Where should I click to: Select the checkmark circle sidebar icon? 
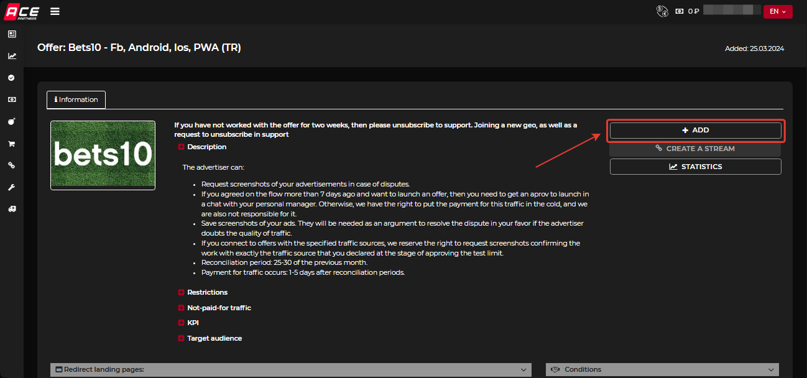click(12, 78)
